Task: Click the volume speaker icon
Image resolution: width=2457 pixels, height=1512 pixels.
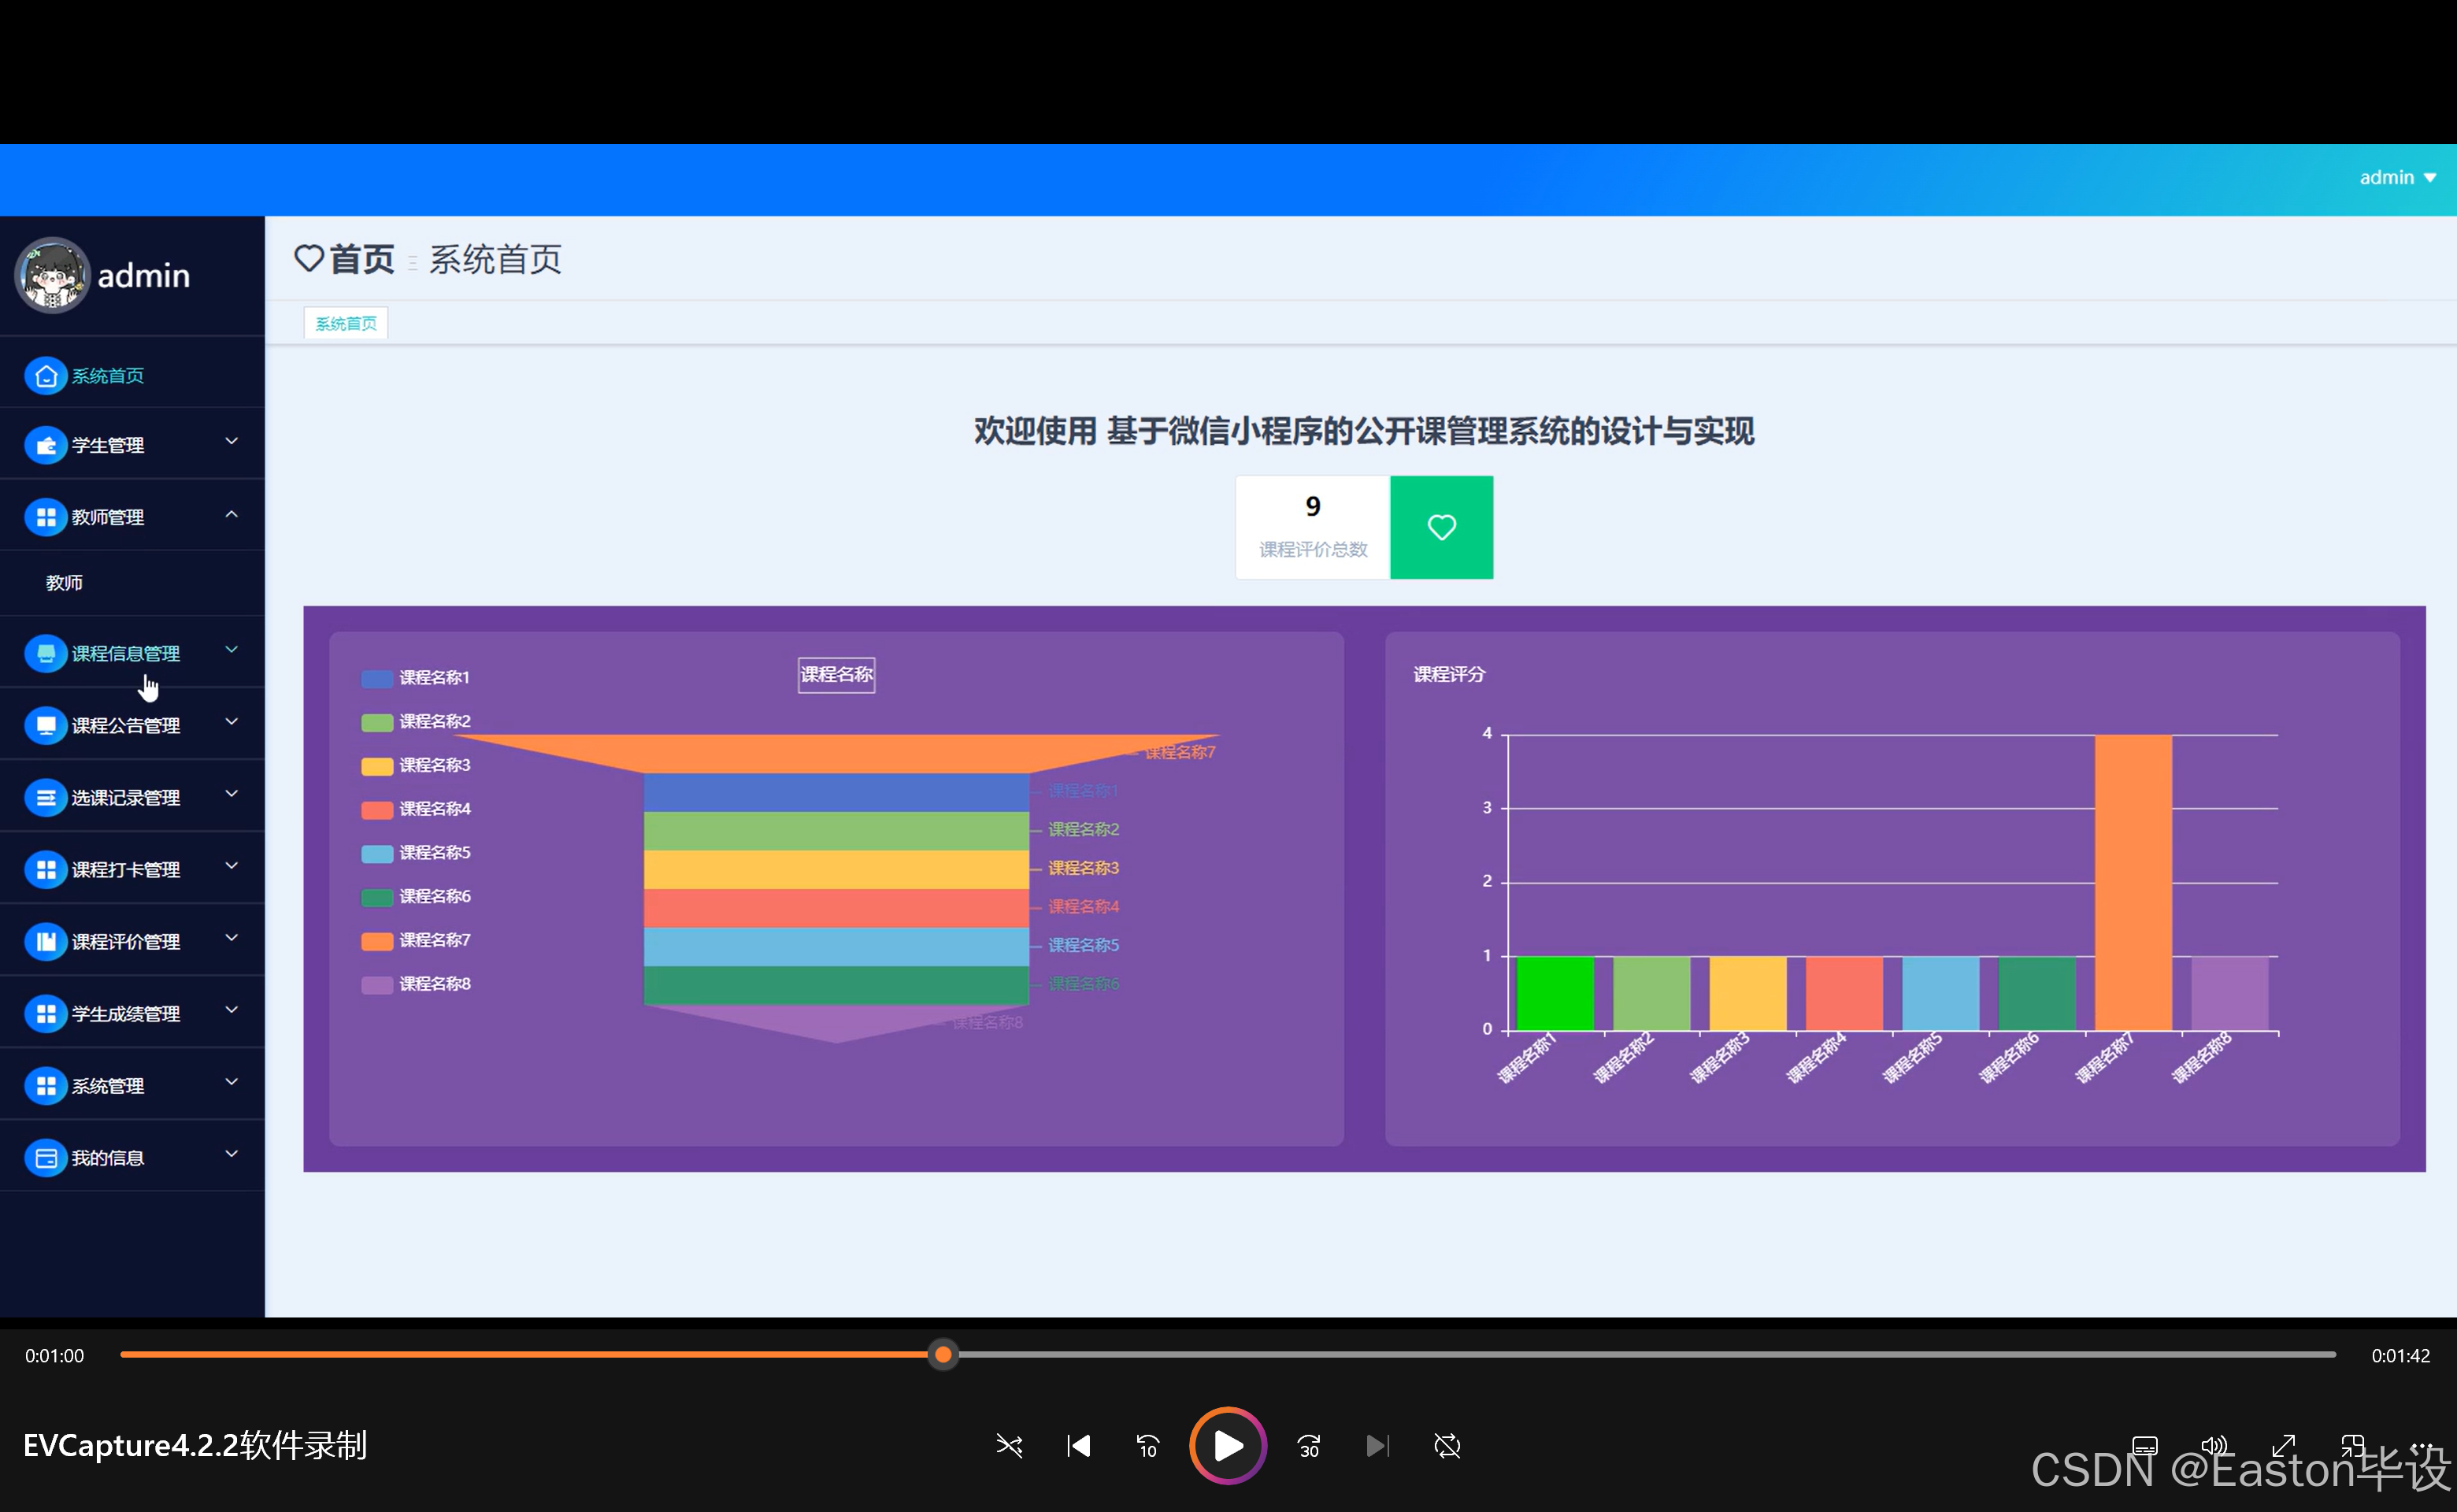Action: point(2213,1446)
